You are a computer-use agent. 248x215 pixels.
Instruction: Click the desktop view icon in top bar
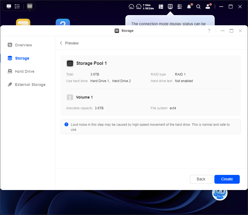[9, 6]
